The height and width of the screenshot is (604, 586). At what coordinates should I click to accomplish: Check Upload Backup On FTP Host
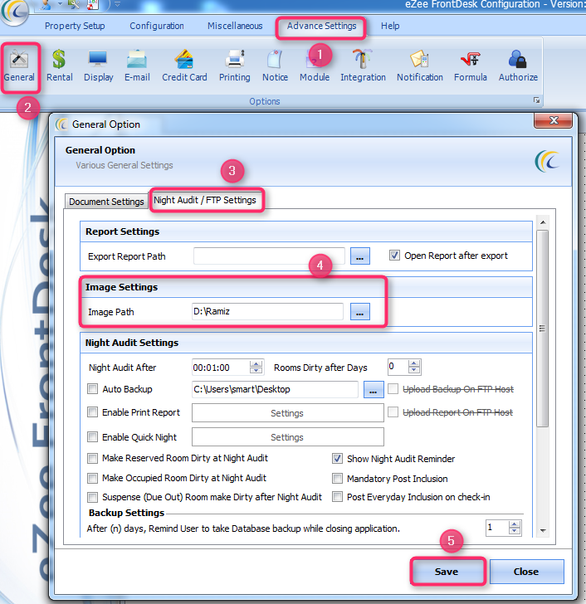393,388
